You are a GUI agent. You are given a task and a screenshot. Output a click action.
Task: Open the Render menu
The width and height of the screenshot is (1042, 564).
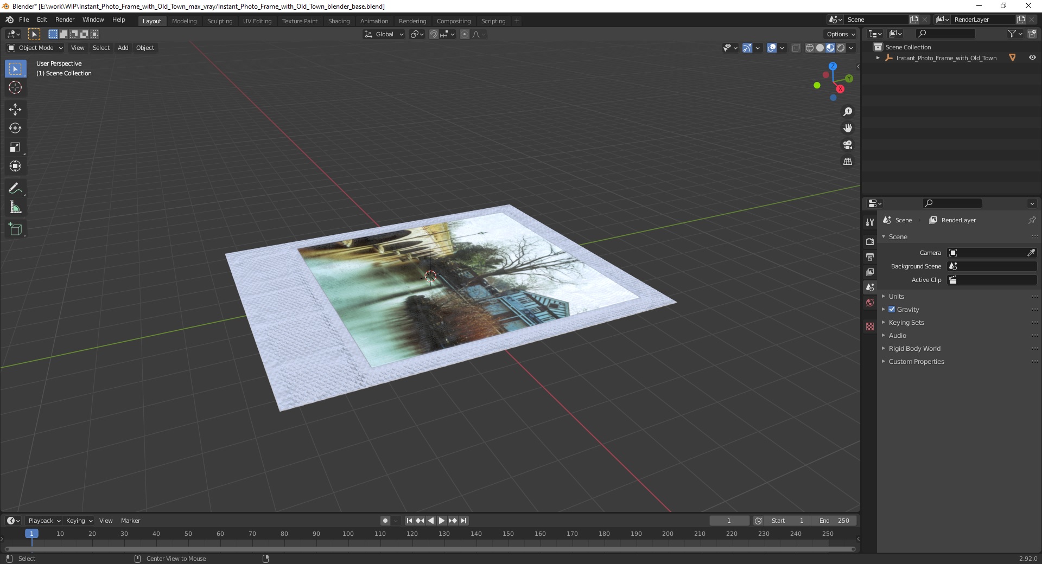click(65, 20)
